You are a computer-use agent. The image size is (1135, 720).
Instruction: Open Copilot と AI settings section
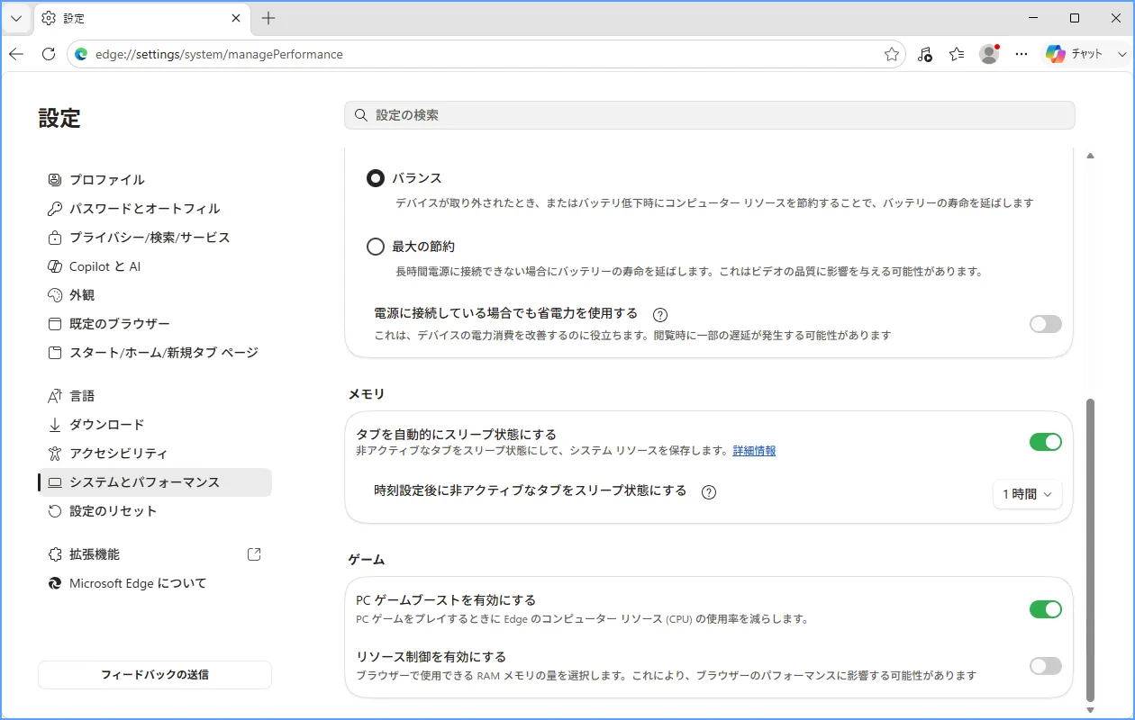[155, 266]
